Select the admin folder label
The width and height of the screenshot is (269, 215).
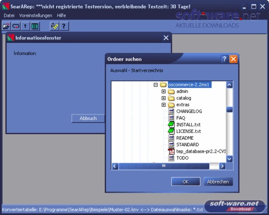182,91
